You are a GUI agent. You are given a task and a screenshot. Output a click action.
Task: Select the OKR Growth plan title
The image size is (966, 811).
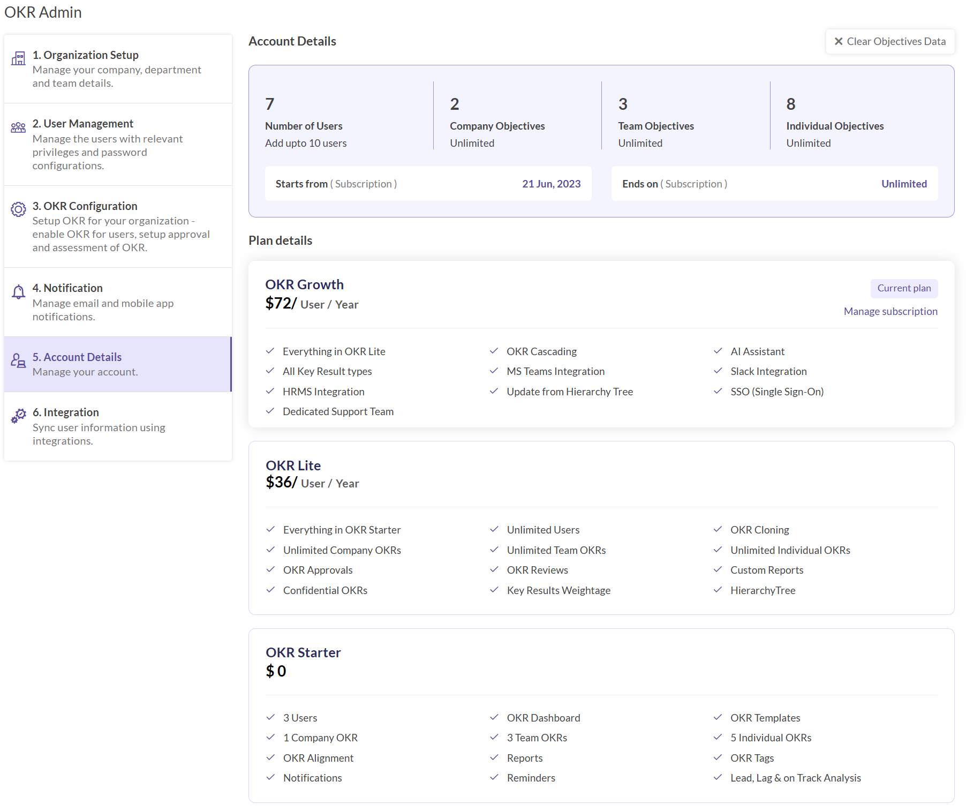[x=304, y=284]
